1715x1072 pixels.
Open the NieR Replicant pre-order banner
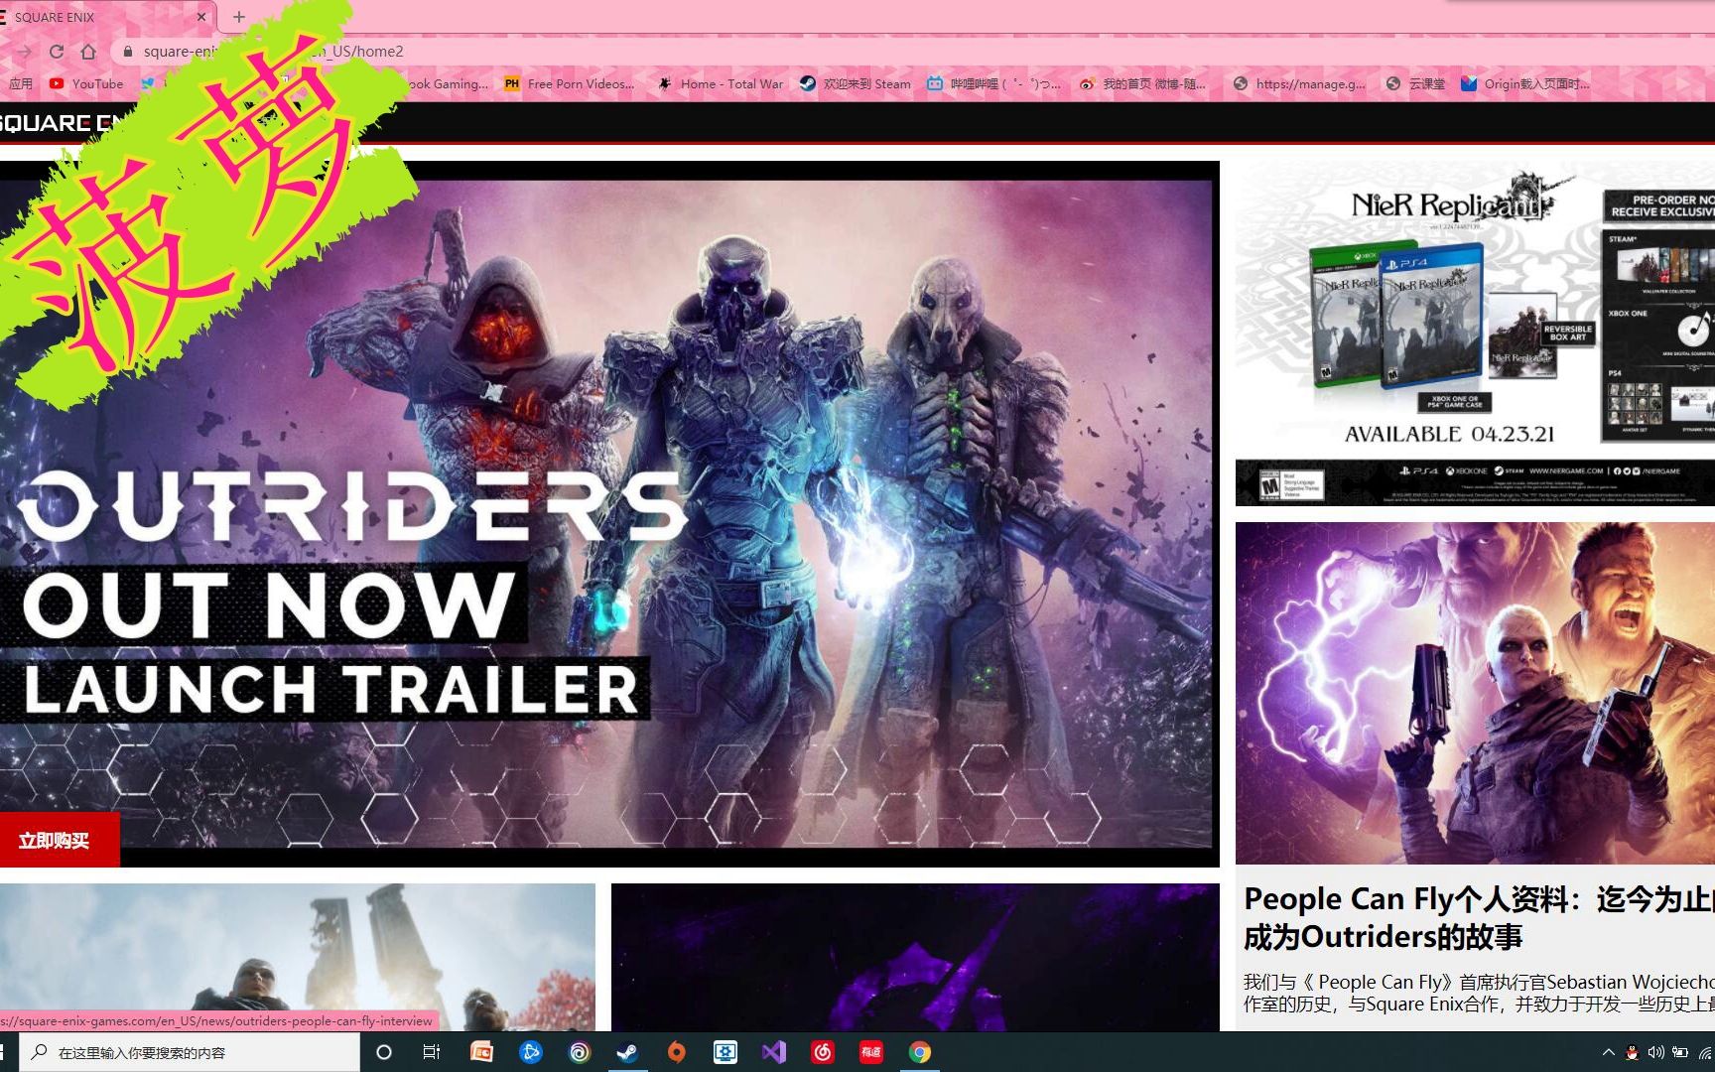(x=1475, y=334)
